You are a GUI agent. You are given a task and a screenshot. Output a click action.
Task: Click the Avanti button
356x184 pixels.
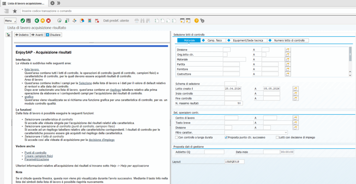click(x=38, y=35)
